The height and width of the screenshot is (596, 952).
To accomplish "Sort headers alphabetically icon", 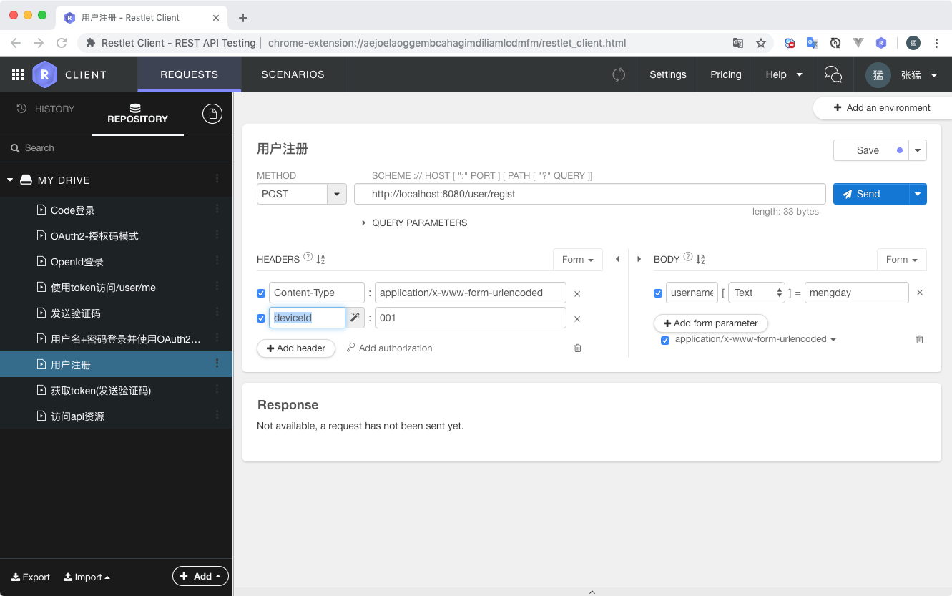I will click(321, 259).
